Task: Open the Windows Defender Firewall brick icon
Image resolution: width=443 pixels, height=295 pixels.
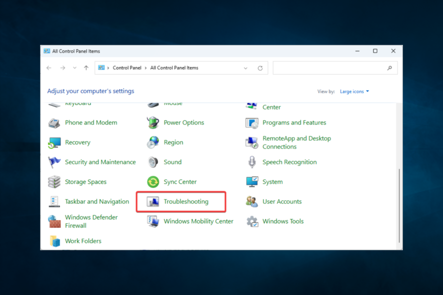Action: pos(54,221)
